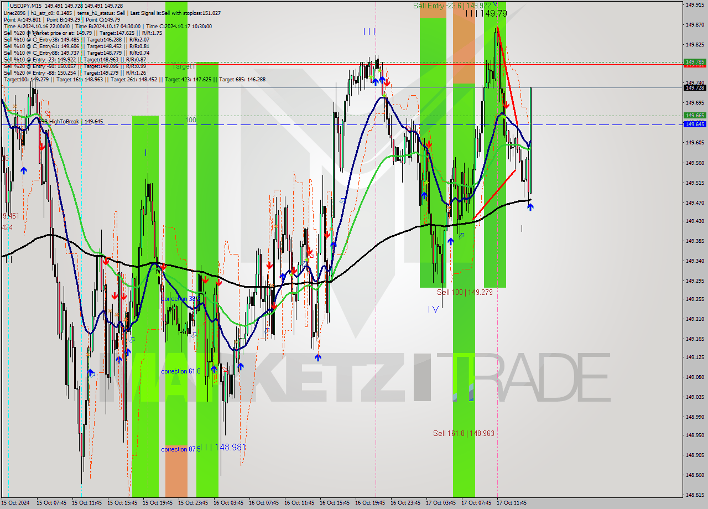Click the green 149.785 price tag
The height and width of the screenshot is (509, 708).
(695, 61)
